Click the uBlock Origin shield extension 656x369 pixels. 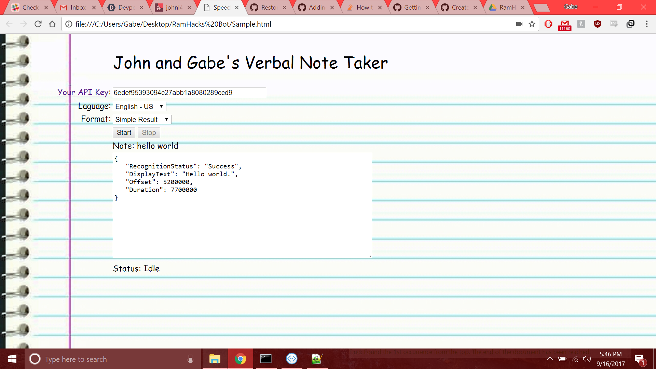point(597,24)
